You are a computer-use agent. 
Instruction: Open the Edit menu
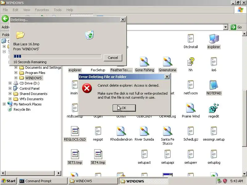click(x=15, y=10)
